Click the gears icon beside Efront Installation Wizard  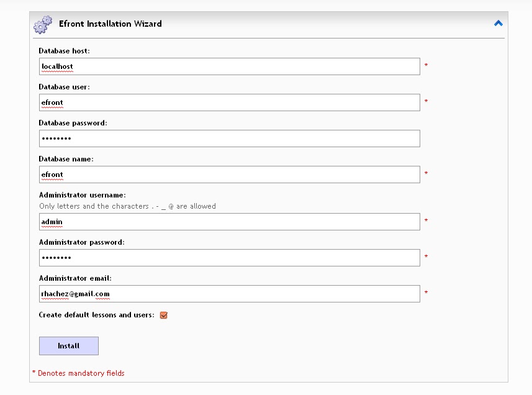pos(43,24)
